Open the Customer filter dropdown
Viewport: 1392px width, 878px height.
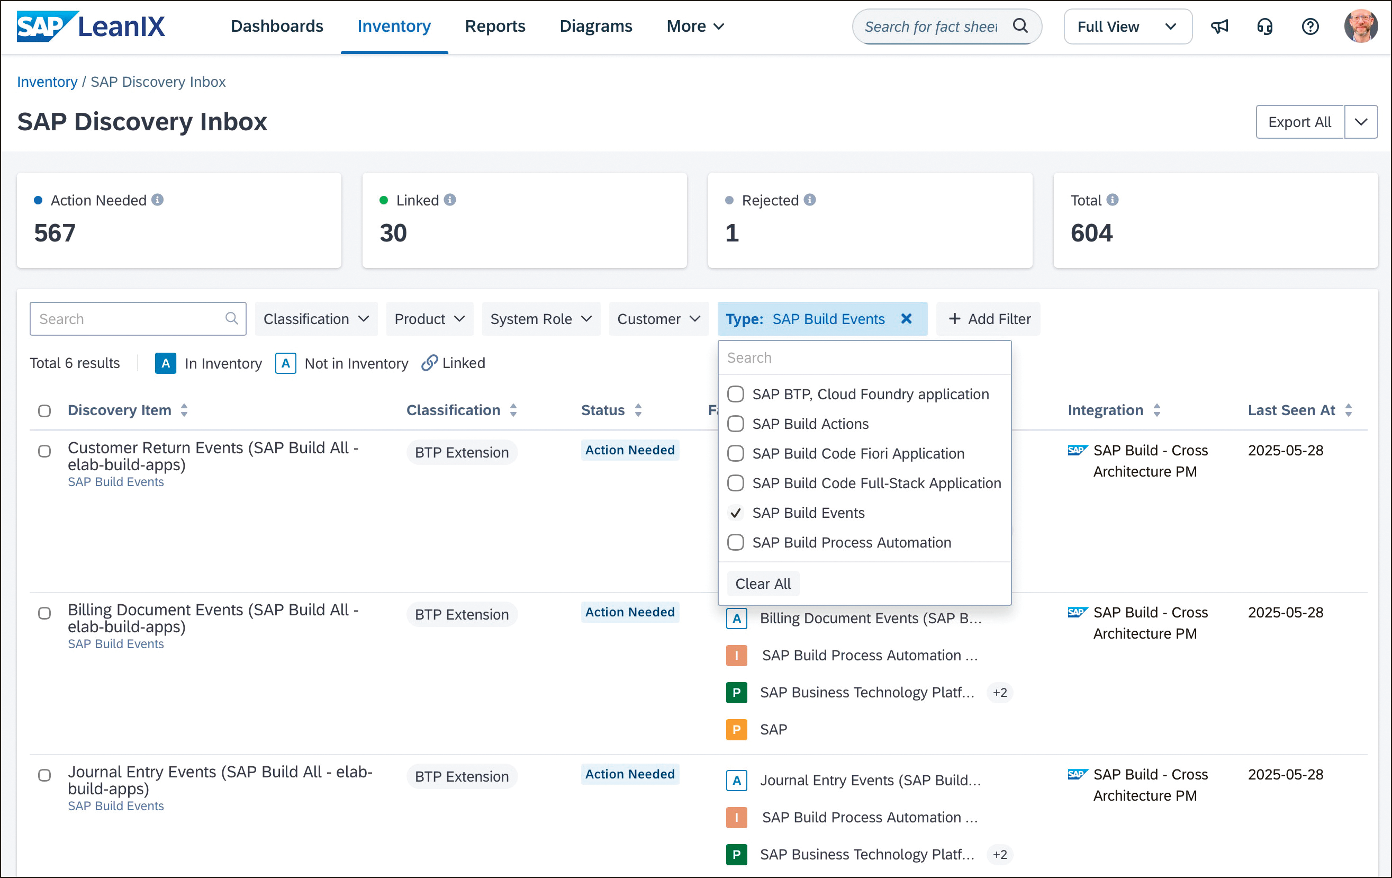[x=658, y=319]
